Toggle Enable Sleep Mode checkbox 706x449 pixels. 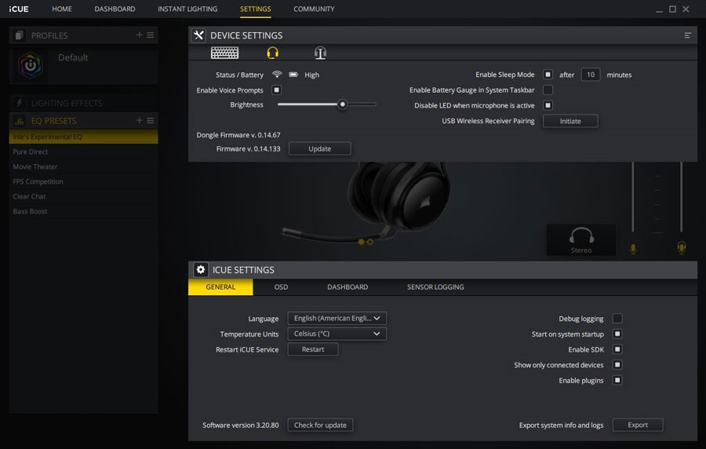548,75
